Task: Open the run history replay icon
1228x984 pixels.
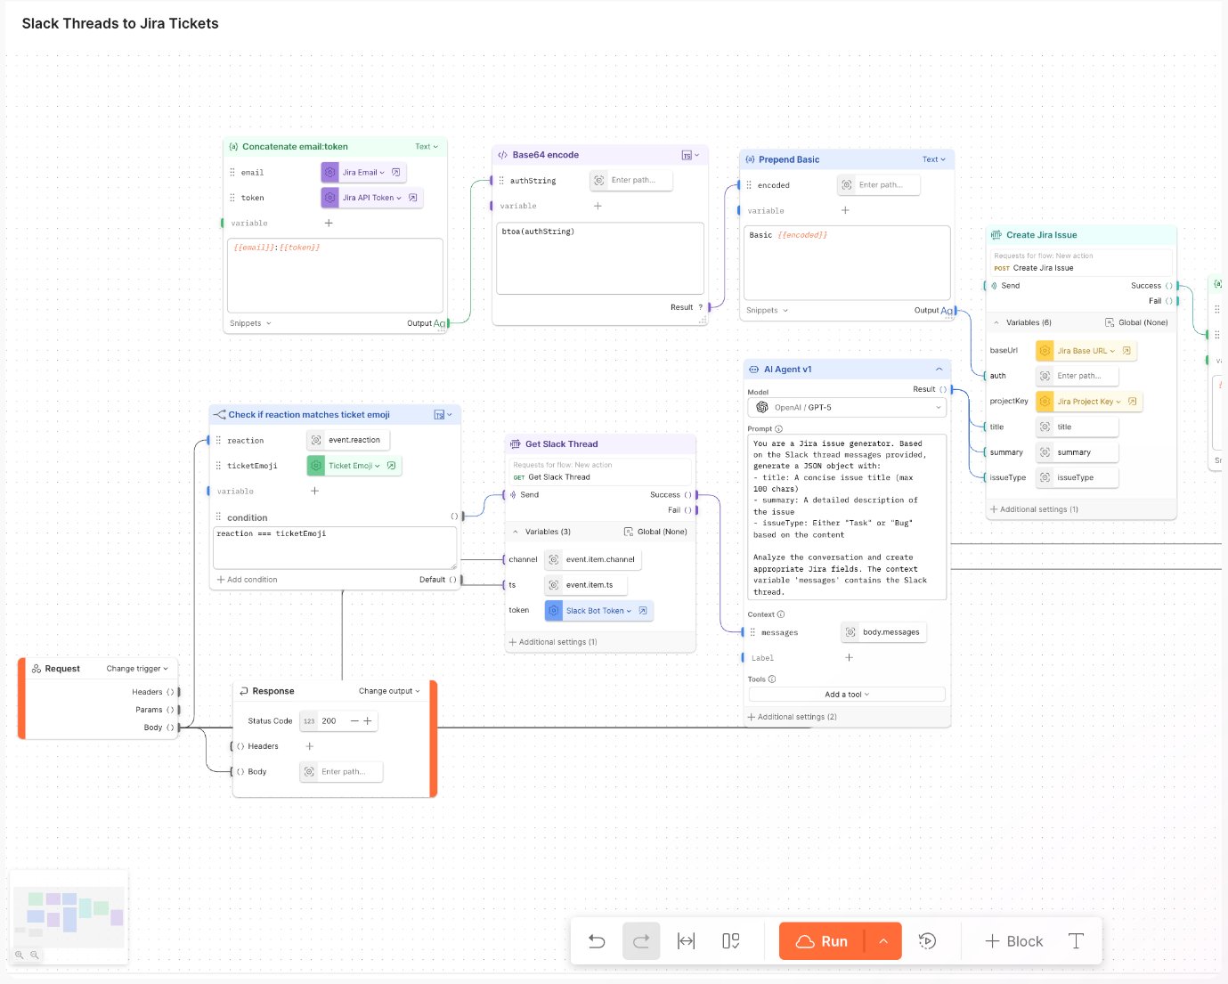Action: [x=927, y=941]
